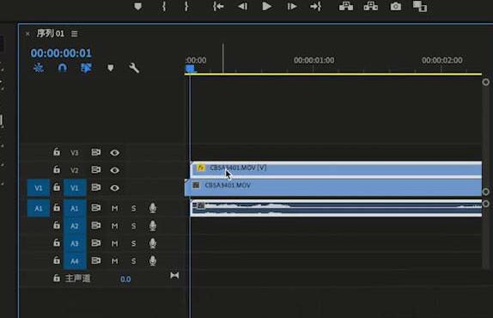Toggle A1 source patching
This screenshot has height=318, width=493.
coord(39,208)
